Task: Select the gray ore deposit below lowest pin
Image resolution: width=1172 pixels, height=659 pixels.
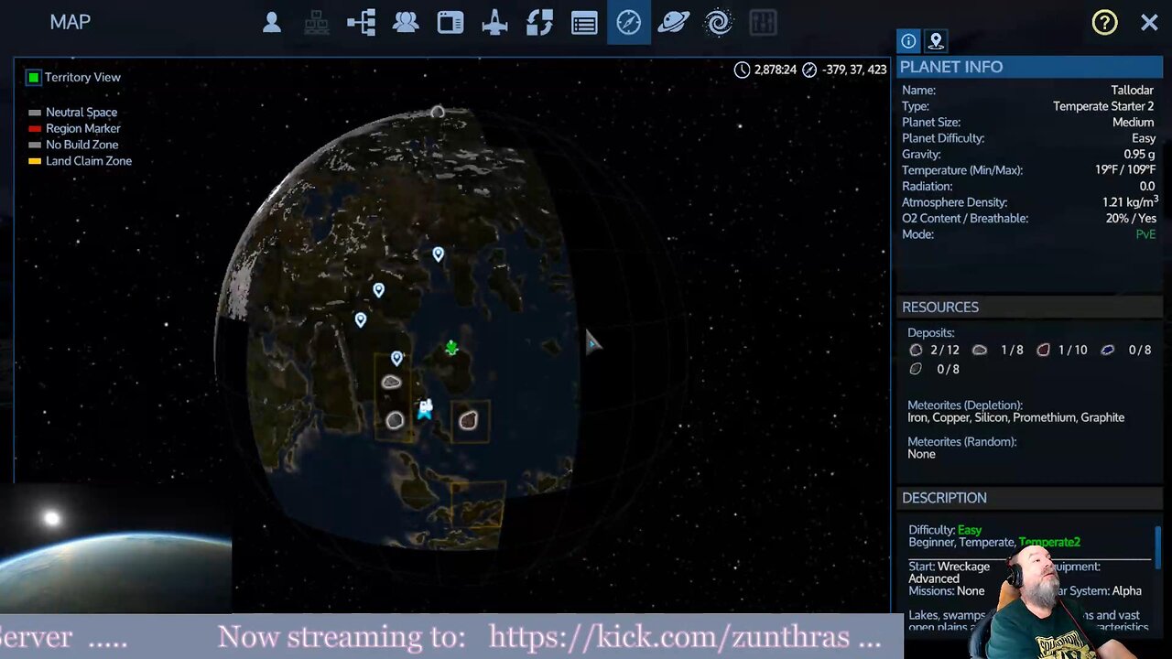Action: click(391, 382)
